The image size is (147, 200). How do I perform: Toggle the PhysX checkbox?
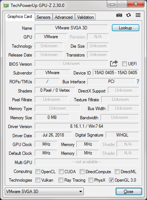point(91,180)
